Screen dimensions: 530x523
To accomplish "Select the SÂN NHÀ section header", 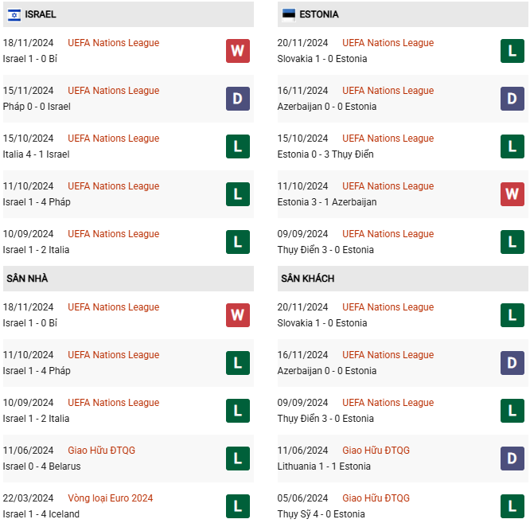I will pyautogui.click(x=128, y=279).
